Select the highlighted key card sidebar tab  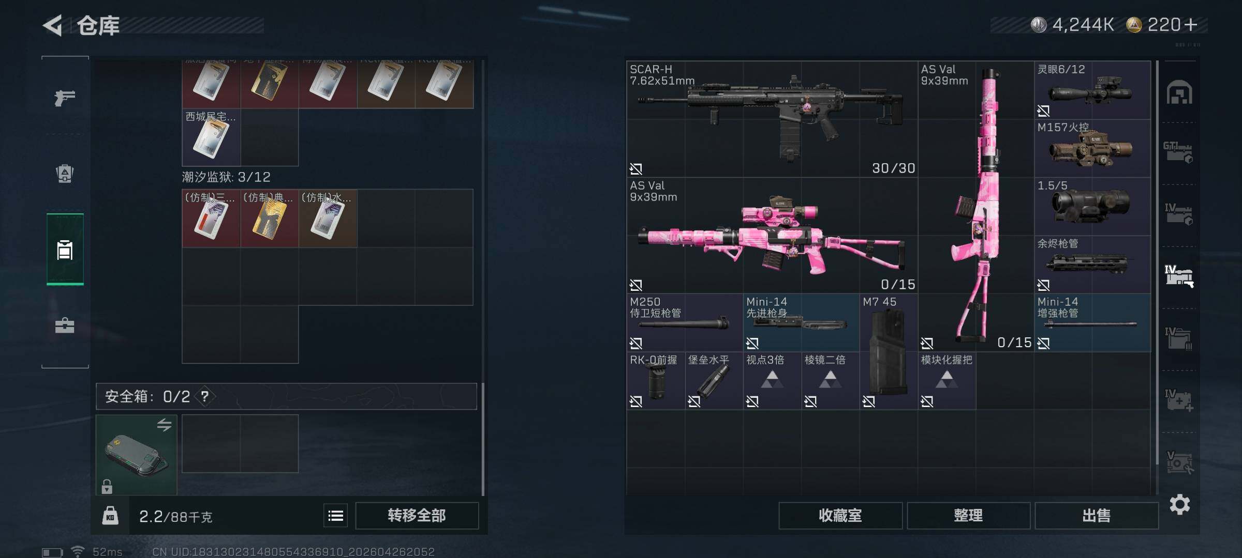tap(65, 249)
